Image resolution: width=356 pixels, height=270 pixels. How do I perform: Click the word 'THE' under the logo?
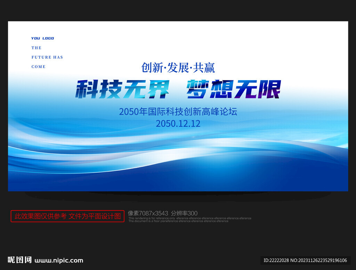(36, 48)
